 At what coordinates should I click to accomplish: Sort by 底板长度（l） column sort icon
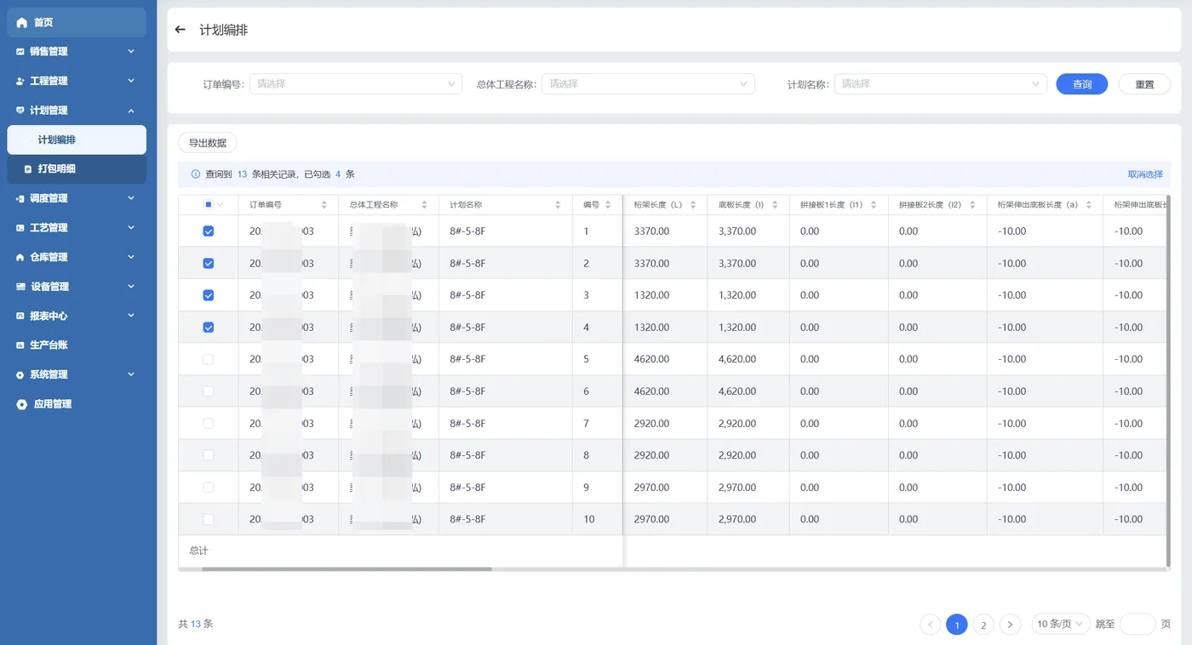[x=775, y=205]
